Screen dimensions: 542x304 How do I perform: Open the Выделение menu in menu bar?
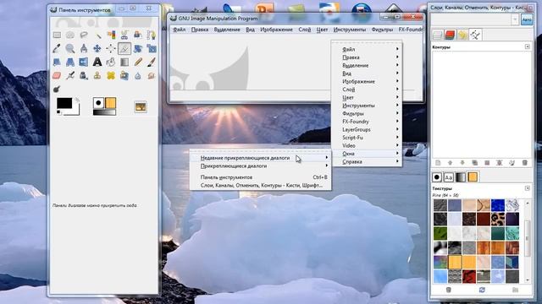[x=227, y=30]
